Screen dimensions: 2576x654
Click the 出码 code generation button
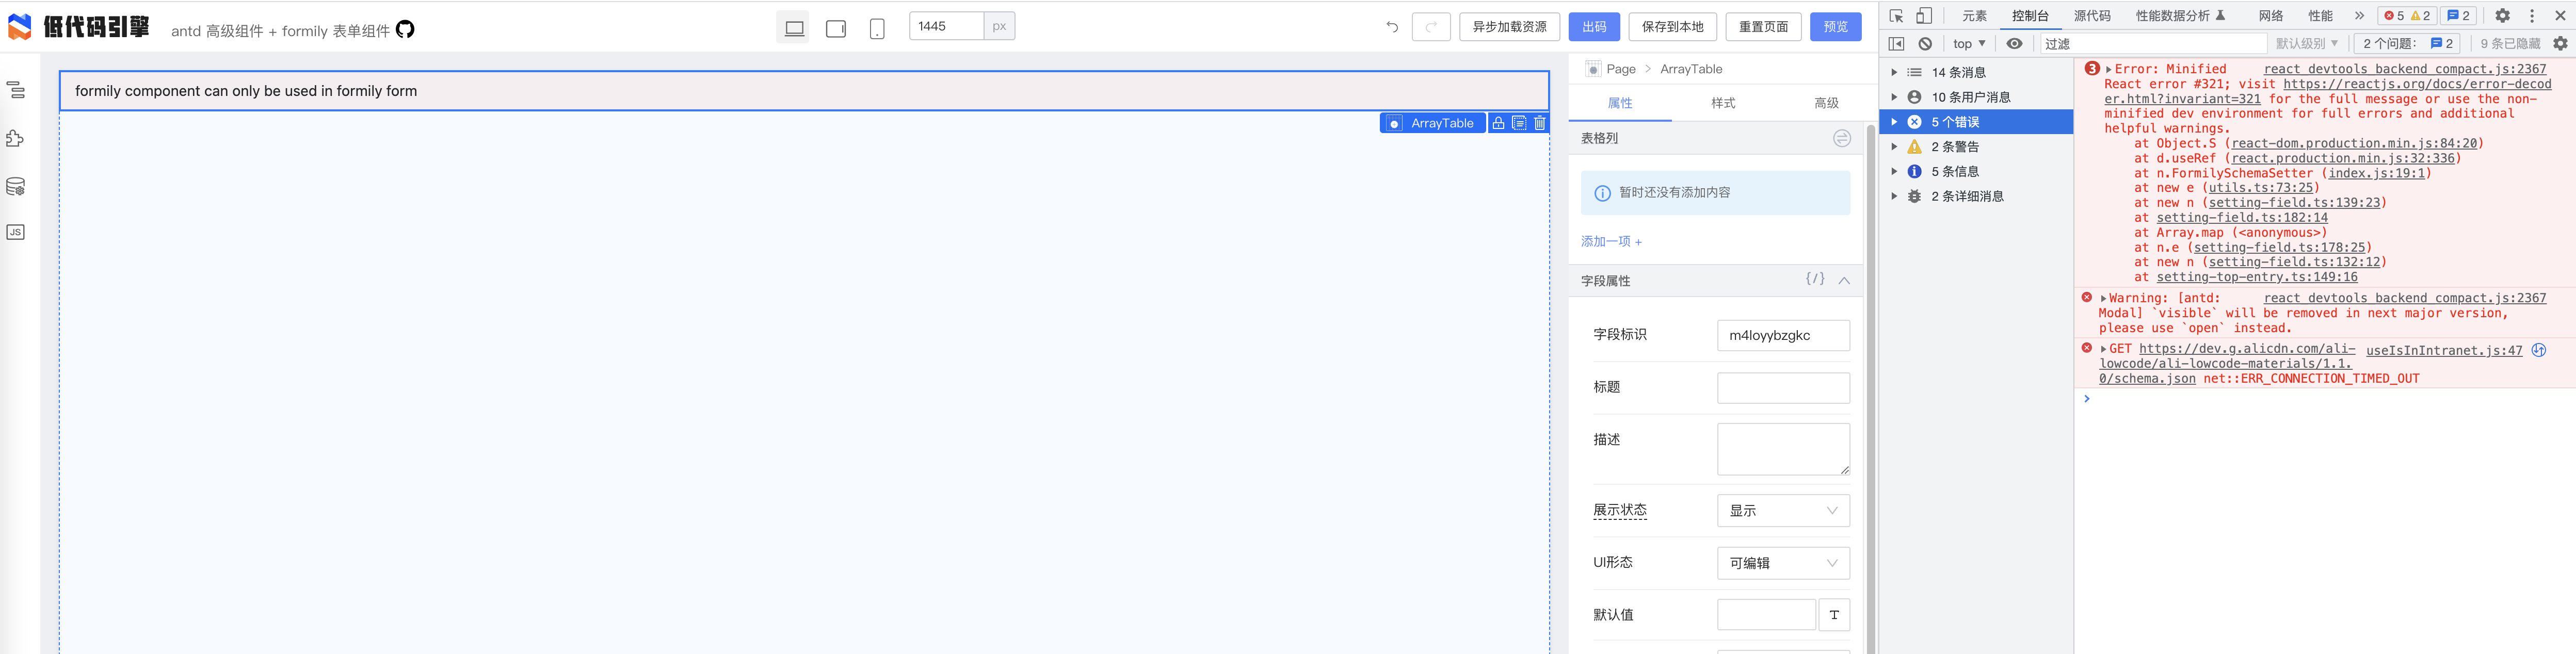click(1594, 27)
